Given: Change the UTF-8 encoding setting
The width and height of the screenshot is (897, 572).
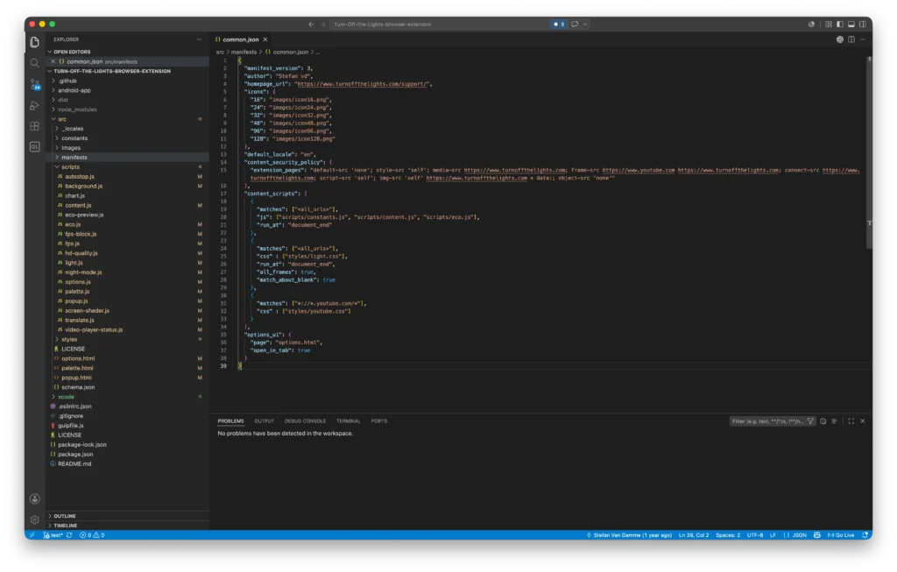Looking at the screenshot, I should pos(754,535).
